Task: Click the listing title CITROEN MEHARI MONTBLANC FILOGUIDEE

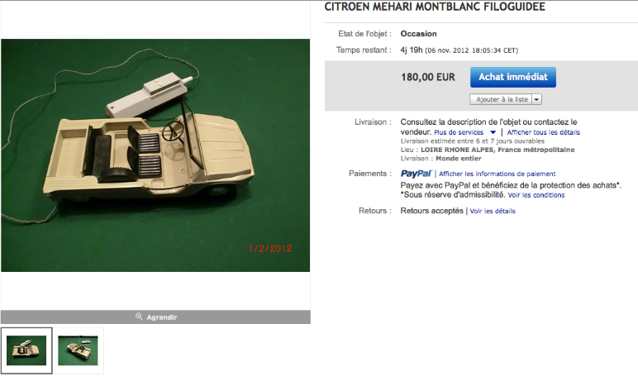Action: pos(434,7)
